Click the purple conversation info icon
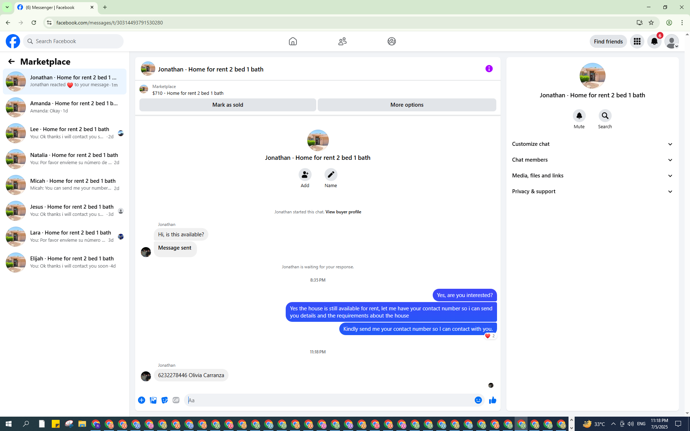Screen dimensions: 690x431 pyautogui.click(x=489, y=69)
